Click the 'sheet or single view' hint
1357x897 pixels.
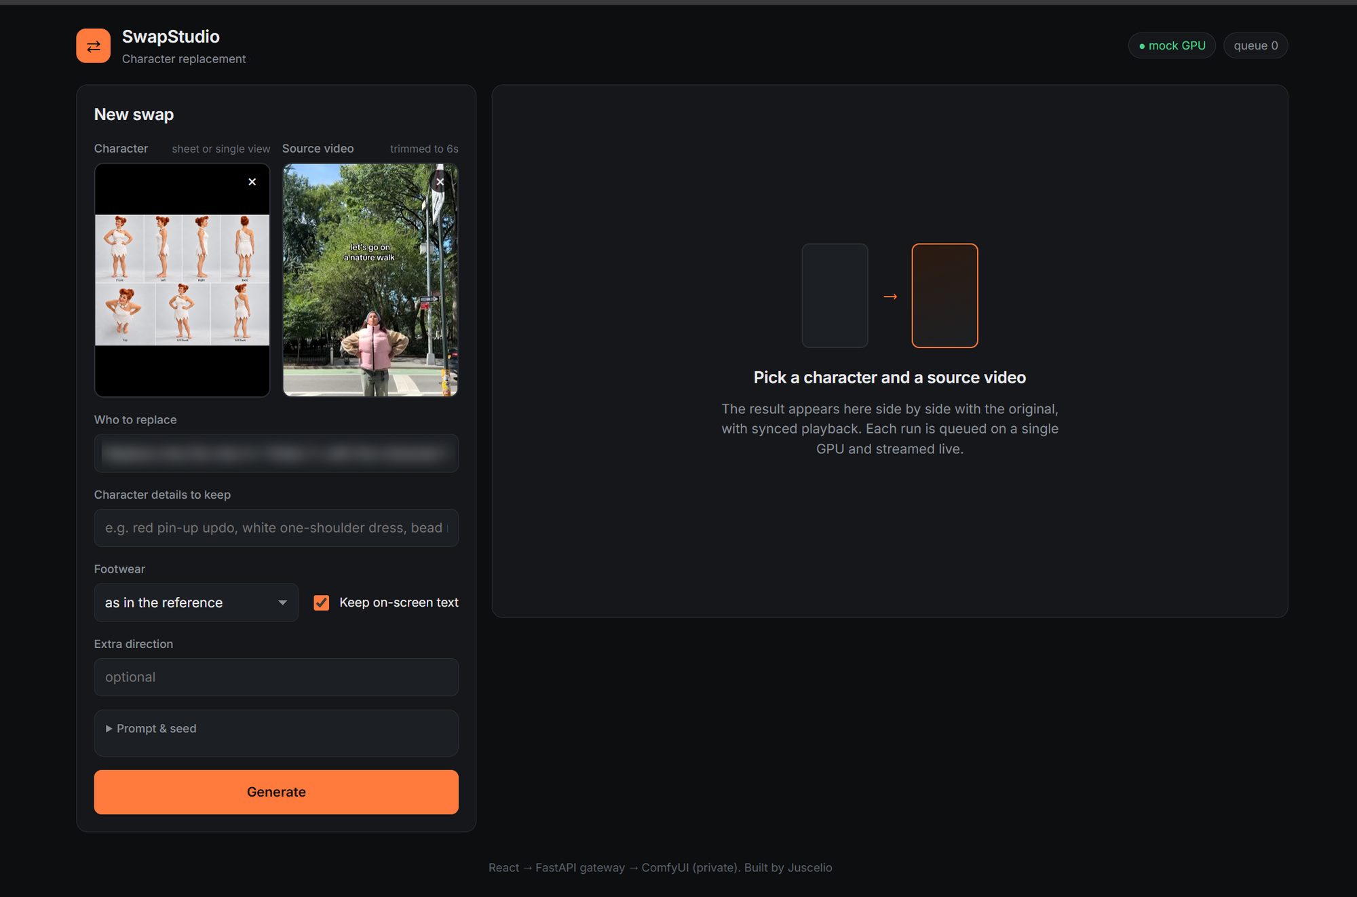221,149
